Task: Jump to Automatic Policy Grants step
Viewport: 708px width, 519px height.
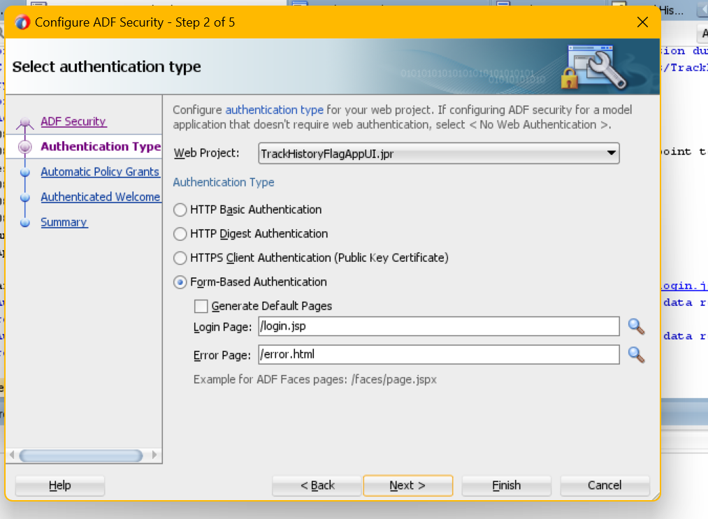Action: [100, 172]
